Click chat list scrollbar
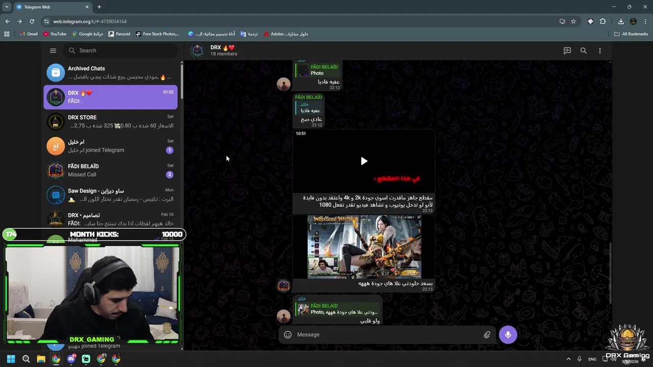Screen dimensions: 653x367 pyautogui.click(x=181, y=82)
